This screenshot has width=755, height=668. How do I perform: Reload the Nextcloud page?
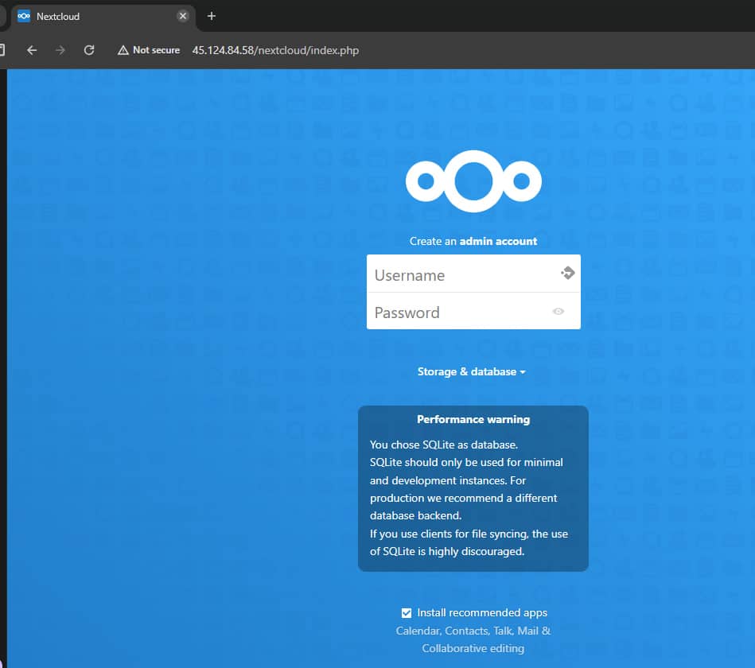[89, 50]
